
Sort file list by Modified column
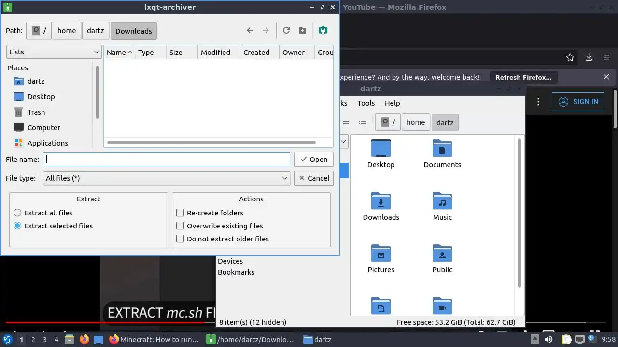(219, 52)
